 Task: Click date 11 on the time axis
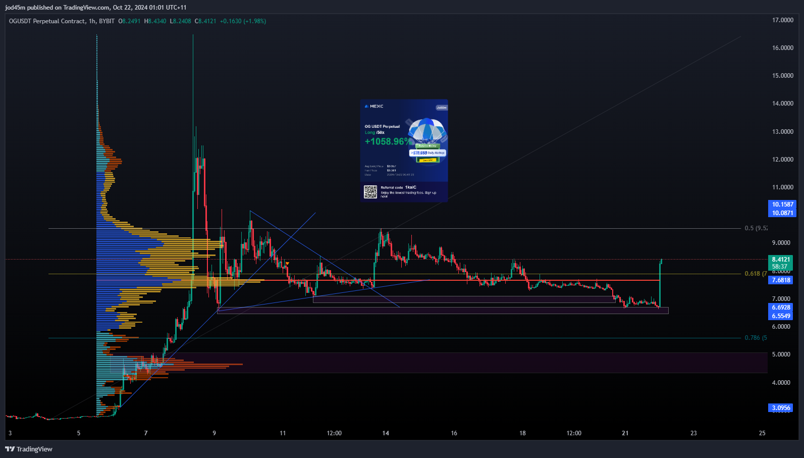[x=283, y=433]
